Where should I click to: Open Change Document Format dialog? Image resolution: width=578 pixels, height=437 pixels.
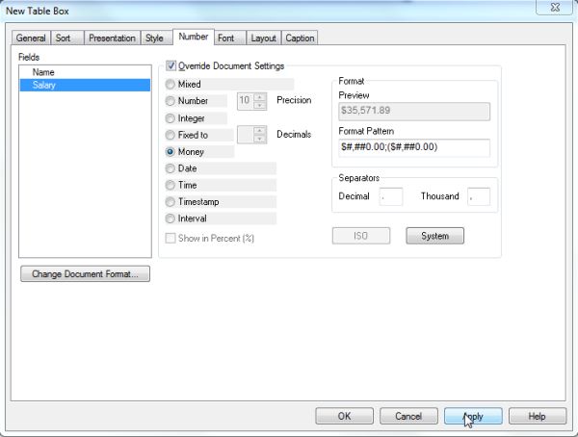point(85,273)
